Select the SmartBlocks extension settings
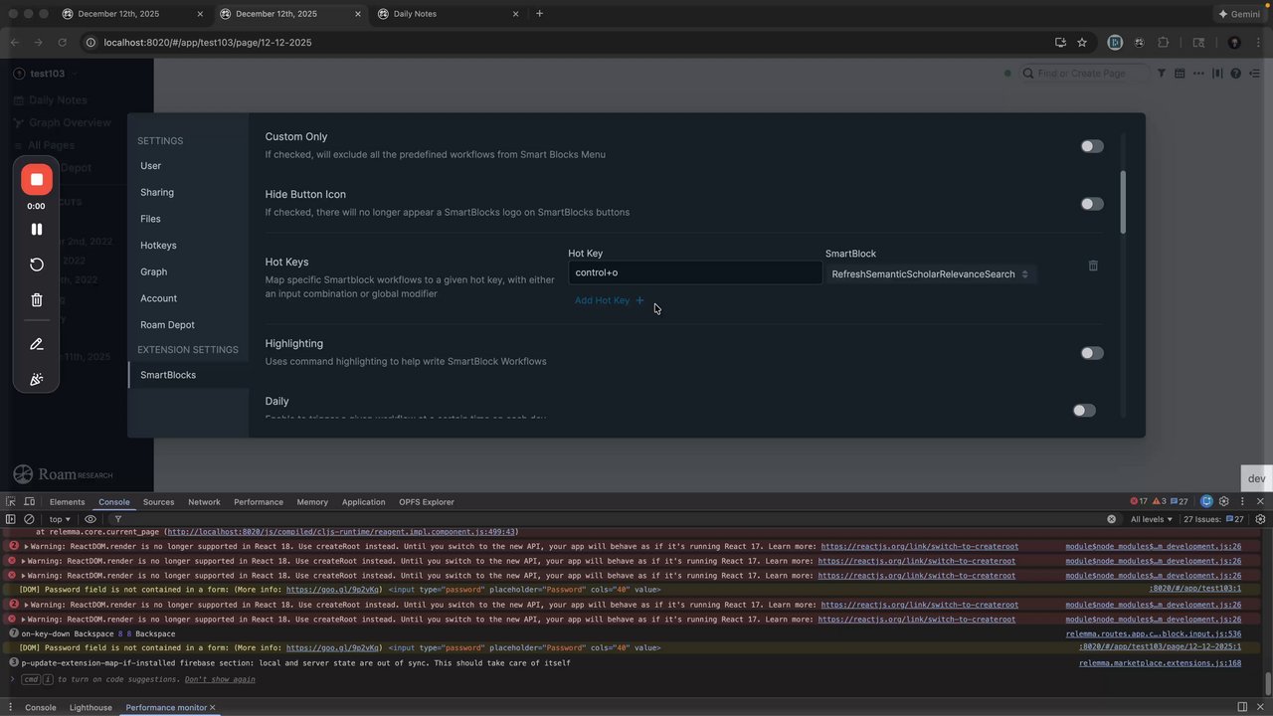Screen dimensions: 1273x716 click(x=168, y=375)
